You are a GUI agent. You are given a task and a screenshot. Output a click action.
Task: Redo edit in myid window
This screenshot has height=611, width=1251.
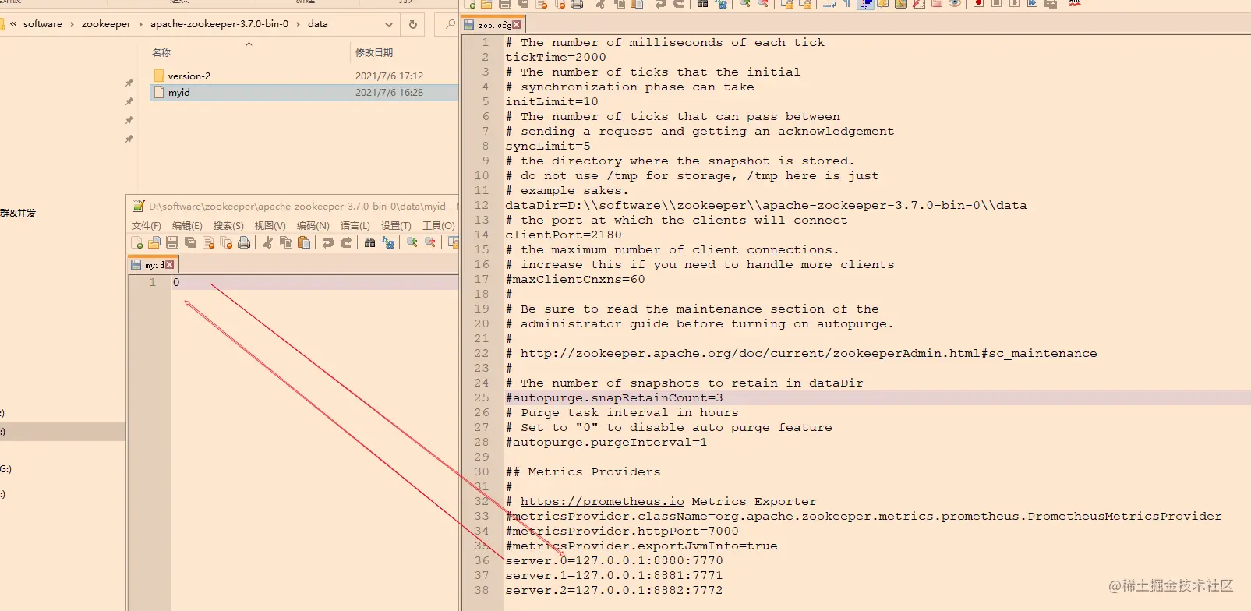346,243
